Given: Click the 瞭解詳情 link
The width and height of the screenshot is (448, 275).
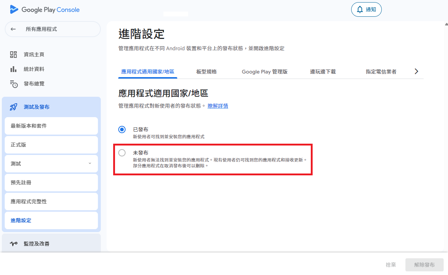Looking at the screenshot, I should pyautogui.click(x=218, y=106).
